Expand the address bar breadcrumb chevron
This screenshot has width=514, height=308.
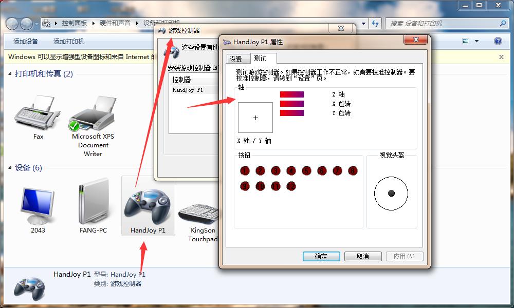[363, 23]
